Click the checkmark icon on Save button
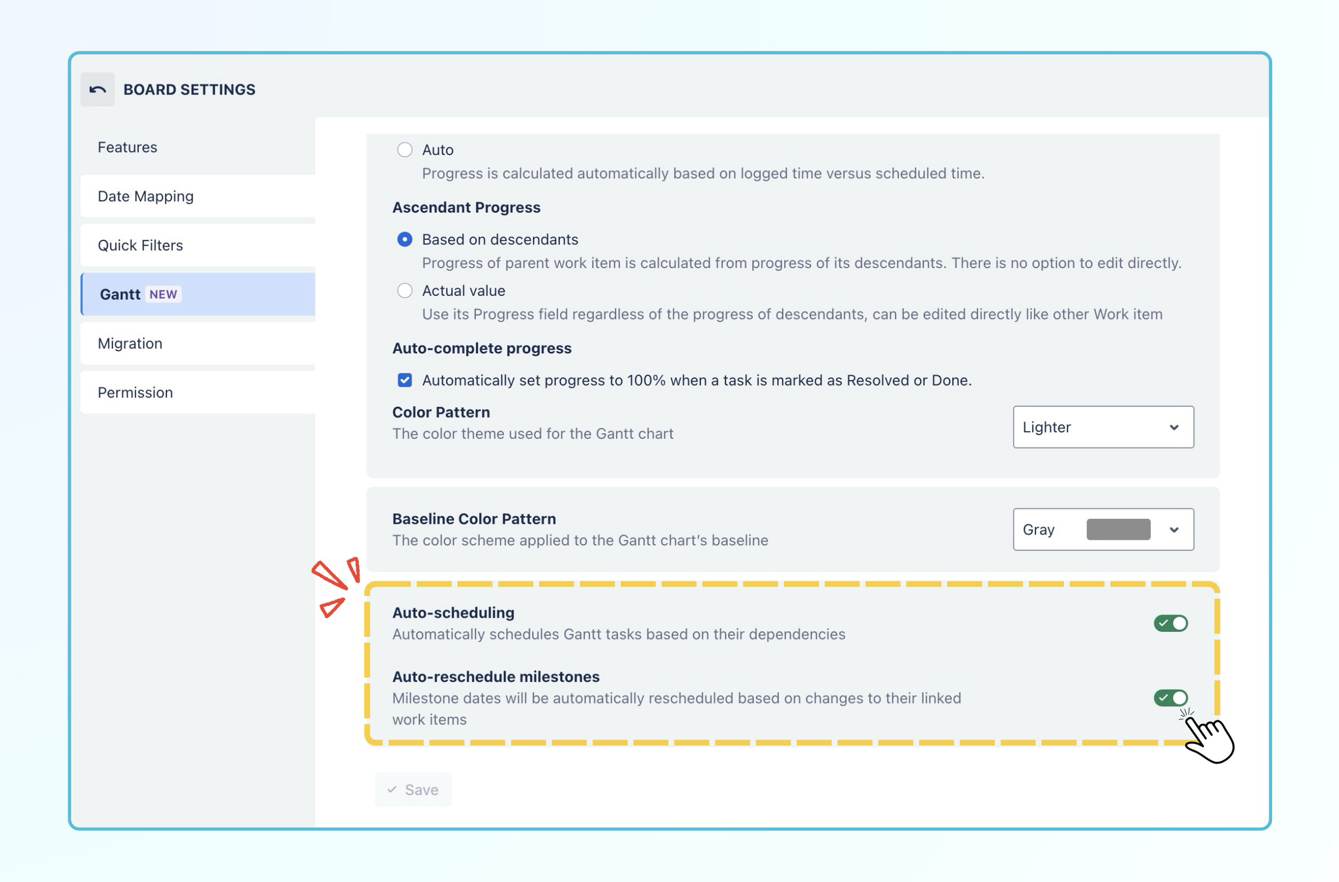Viewport: 1339px width, 882px height. [392, 789]
